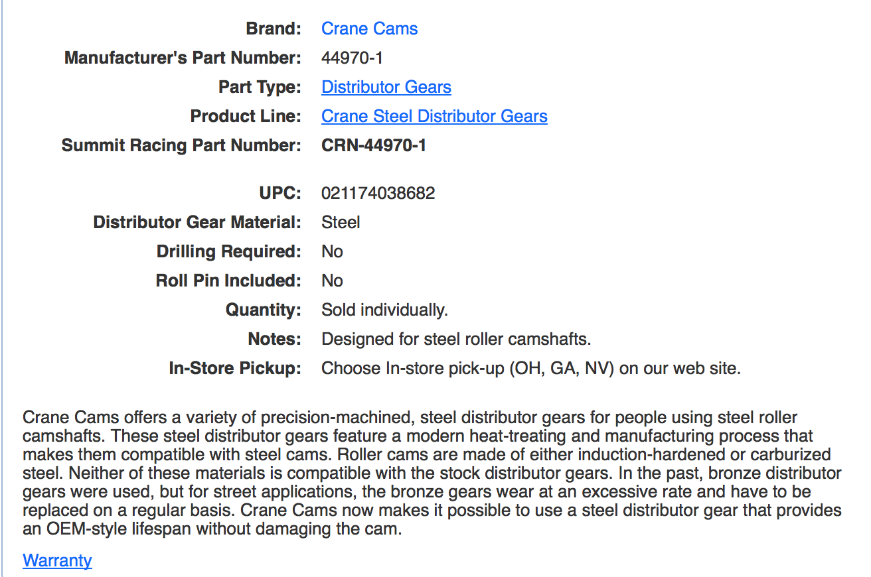The height and width of the screenshot is (577, 871).
Task: Click the 'Brand:' label
Action: [274, 29]
